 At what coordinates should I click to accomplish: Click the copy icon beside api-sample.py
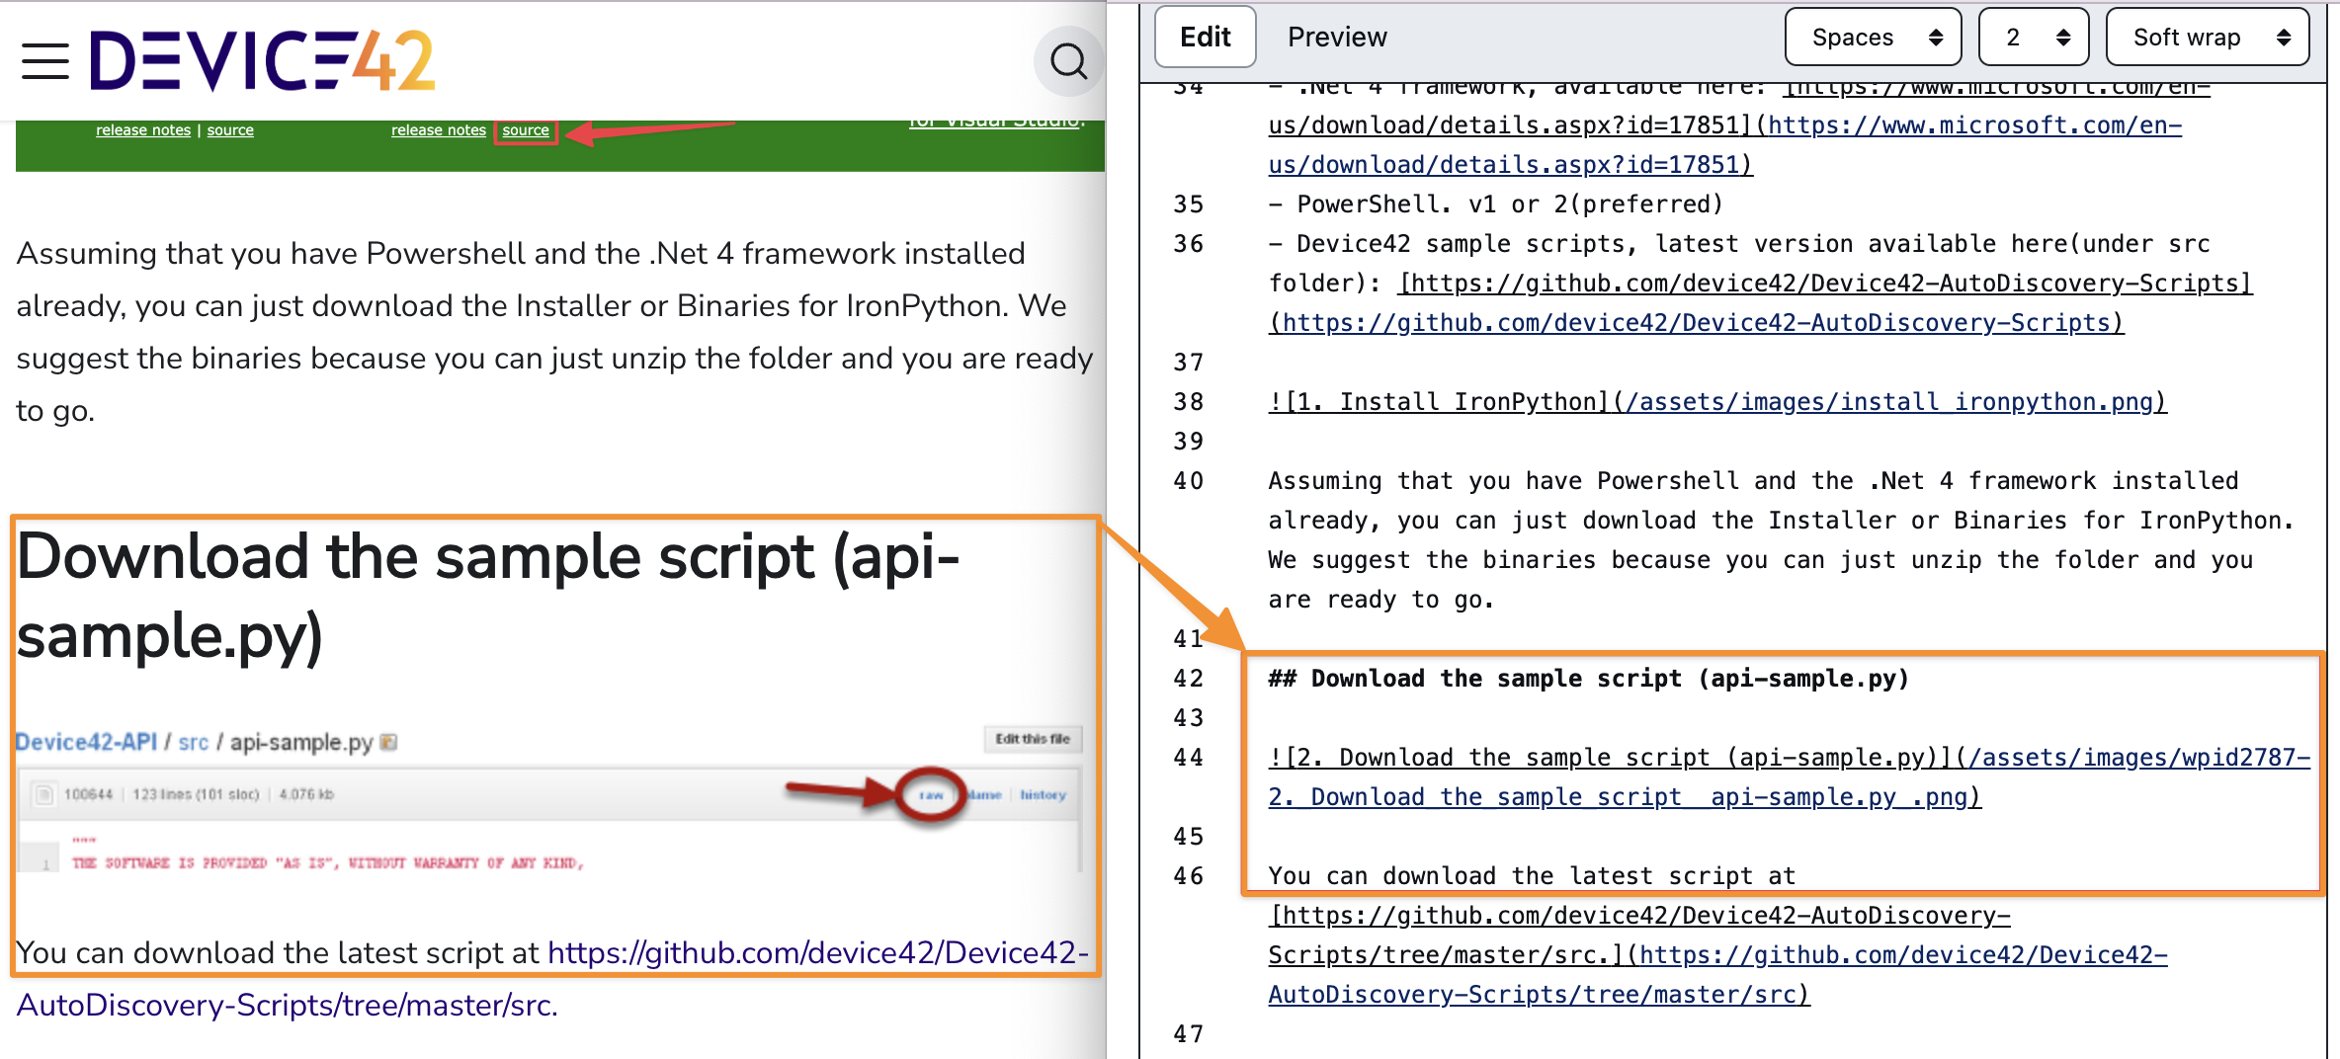389,742
